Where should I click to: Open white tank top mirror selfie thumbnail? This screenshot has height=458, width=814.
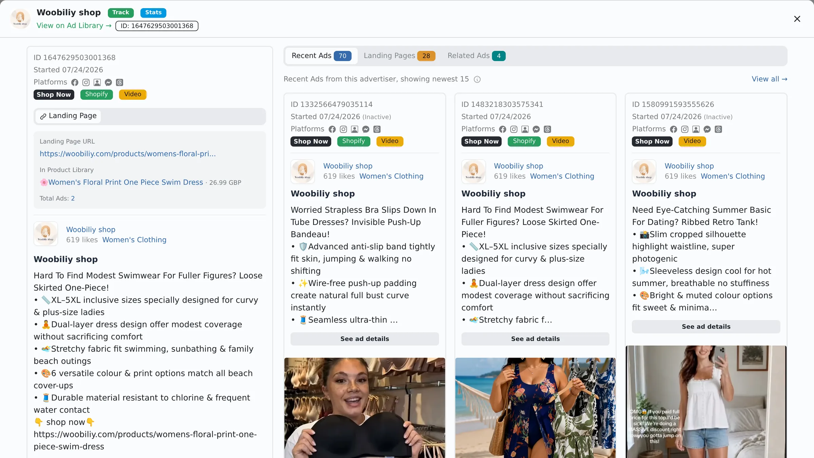pyautogui.click(x=706, y=402)
